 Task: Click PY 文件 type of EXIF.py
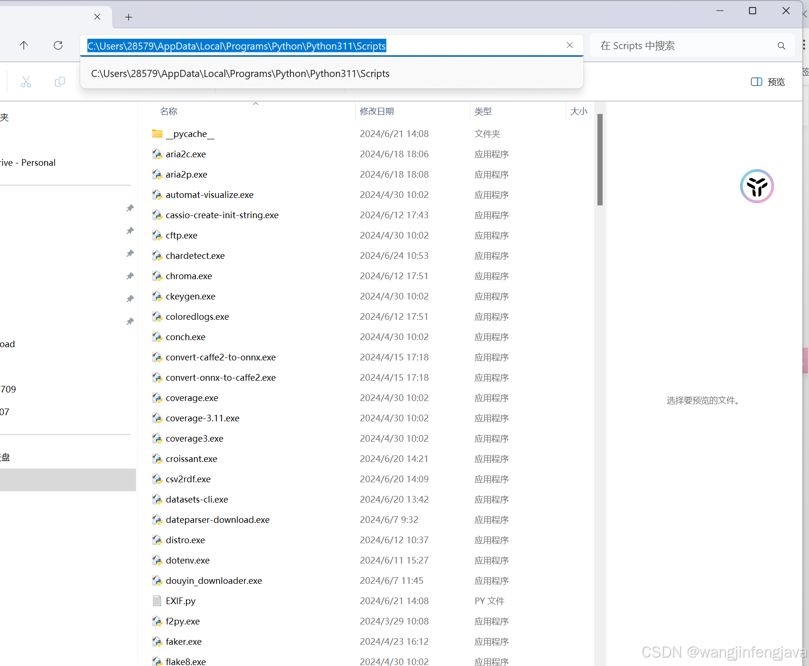click(x=489, y=601)
